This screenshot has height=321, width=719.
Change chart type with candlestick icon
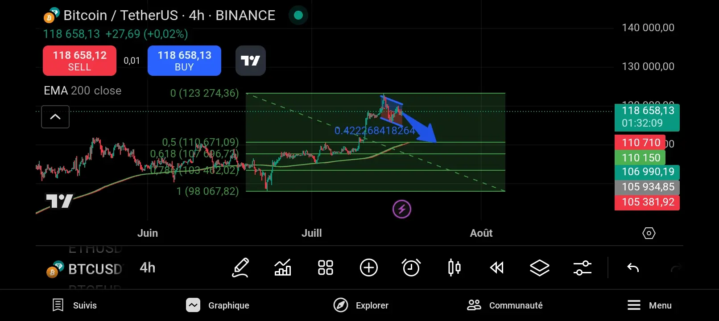(454, 267)
